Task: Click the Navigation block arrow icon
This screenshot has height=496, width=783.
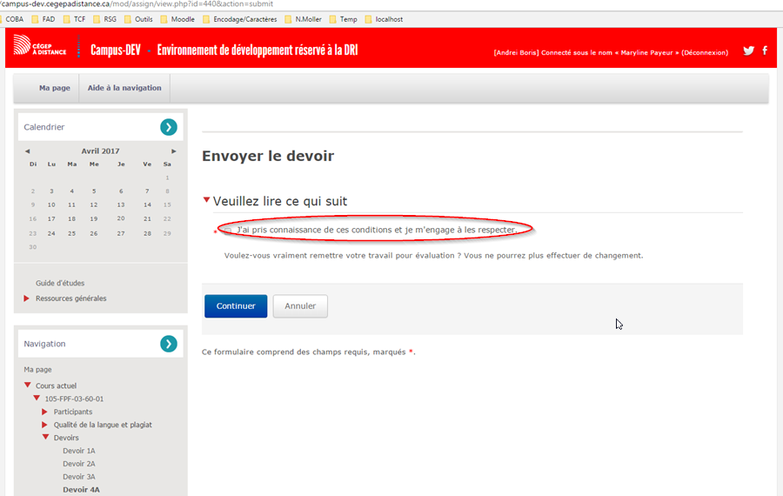Action: click(x=169, y=344)
